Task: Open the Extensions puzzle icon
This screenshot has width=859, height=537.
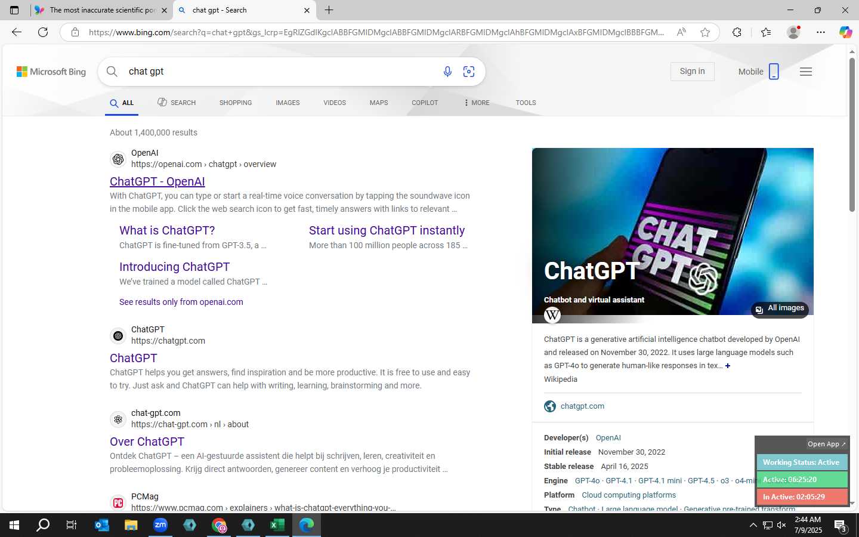Action: point(737,32)
